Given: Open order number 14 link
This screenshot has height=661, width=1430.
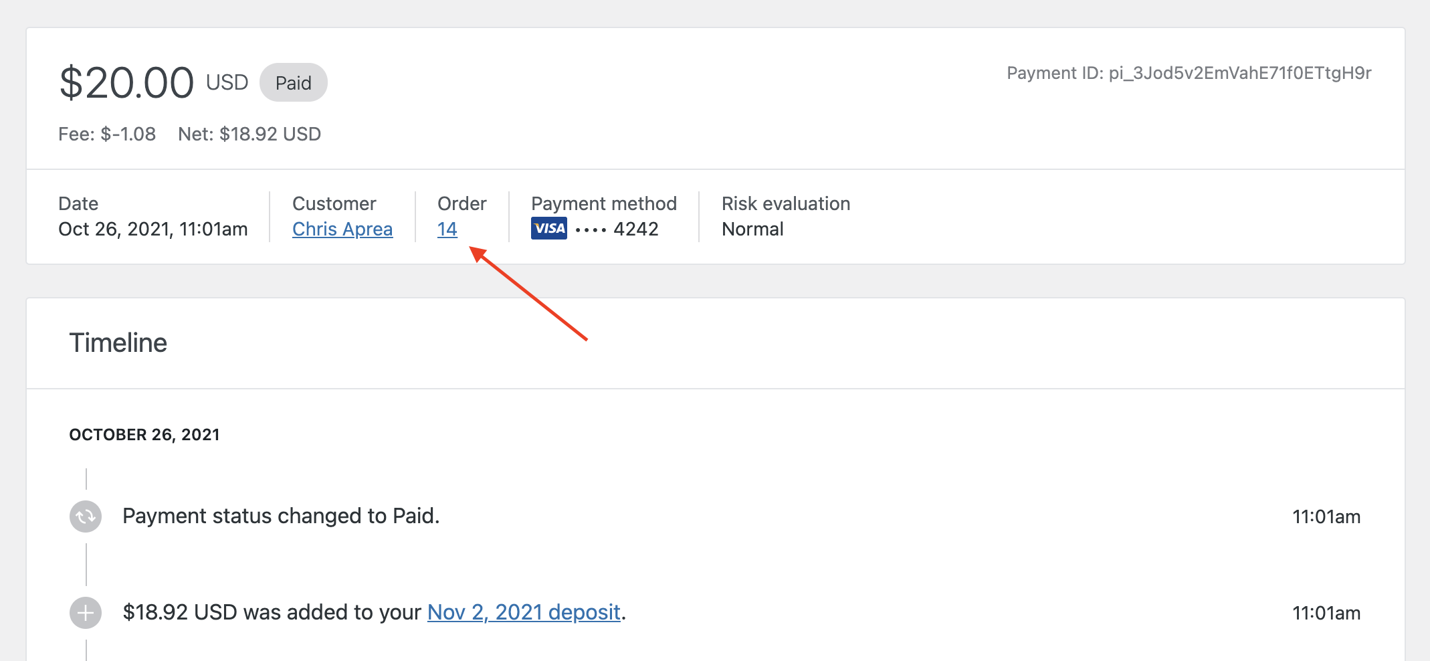Looking at the screenshot, I should tap(447, 229).
